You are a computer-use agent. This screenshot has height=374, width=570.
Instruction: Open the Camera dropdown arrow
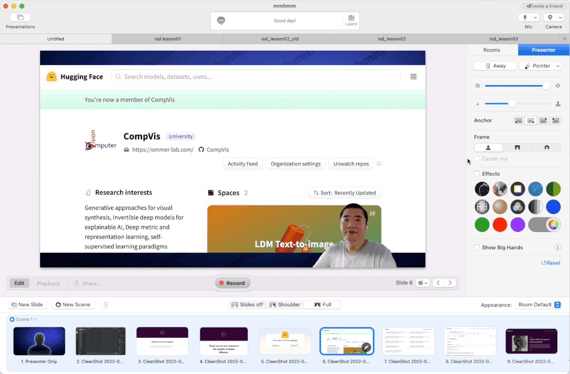(x=560, y=17)
